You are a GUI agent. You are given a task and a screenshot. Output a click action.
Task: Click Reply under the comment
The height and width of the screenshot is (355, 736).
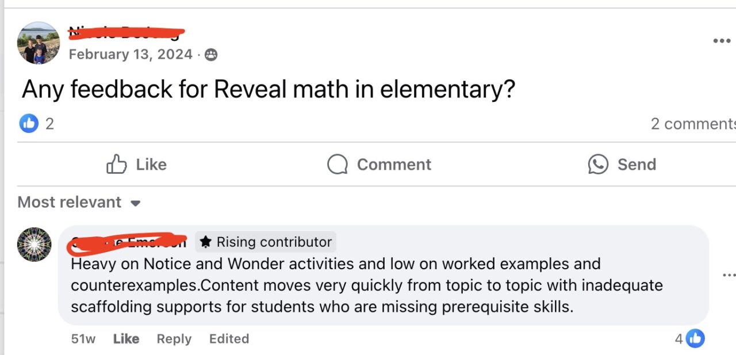point(174,339)
